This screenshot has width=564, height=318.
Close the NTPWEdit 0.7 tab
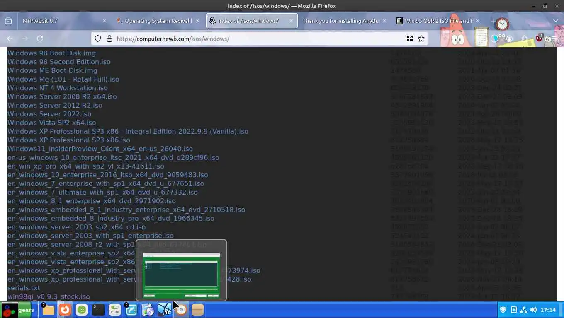click(x=104, y=21)
